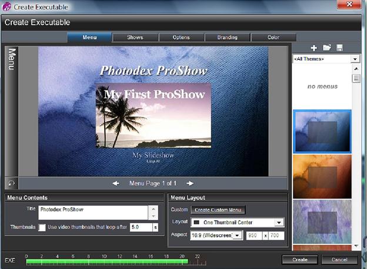Select the orange watercolor theme thumbnail
The width and height of the screenshot is (367, 269).
click(x=322, y=177)
